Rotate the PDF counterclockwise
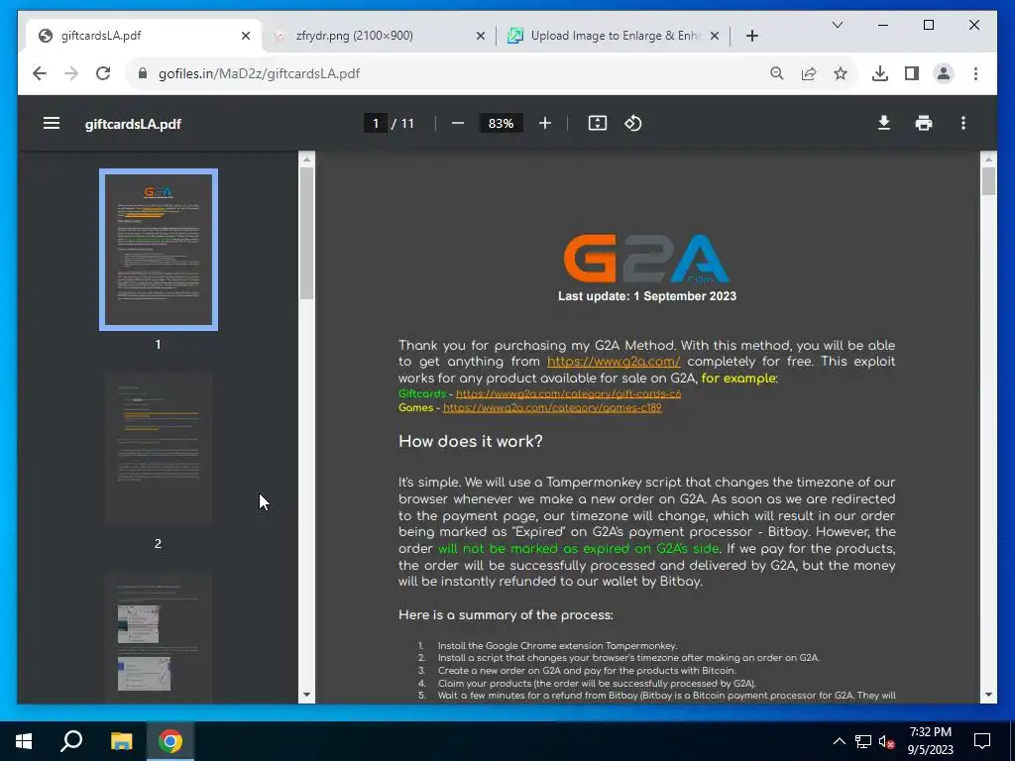The image size is (1015, 761). [x=633, y=123]
